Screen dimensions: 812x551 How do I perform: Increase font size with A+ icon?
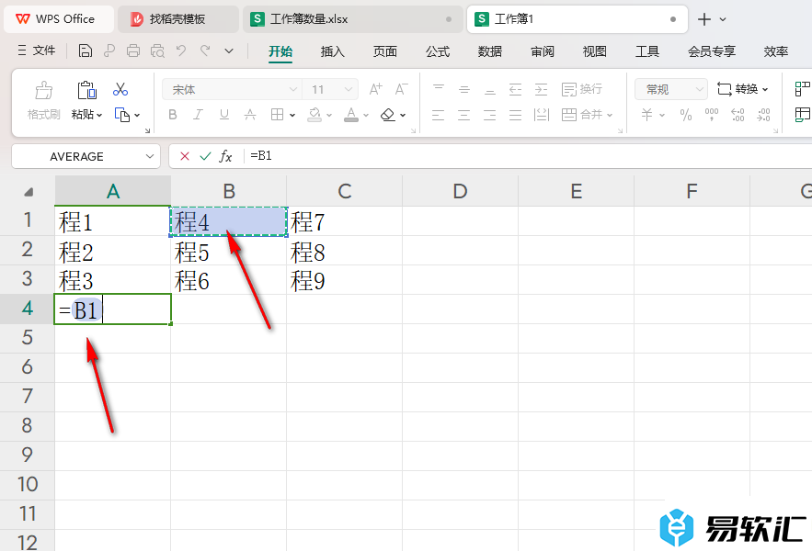click(376, 89)
